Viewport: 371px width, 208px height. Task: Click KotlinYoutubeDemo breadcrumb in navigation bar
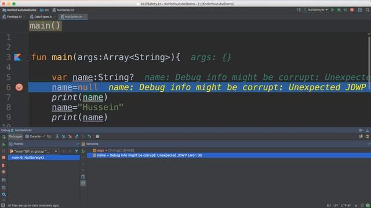19,10
